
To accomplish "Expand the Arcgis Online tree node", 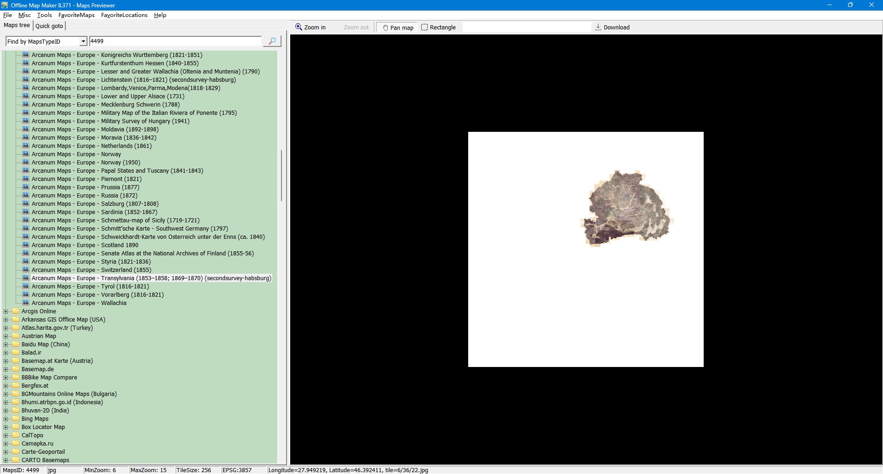I will point(6,311).
